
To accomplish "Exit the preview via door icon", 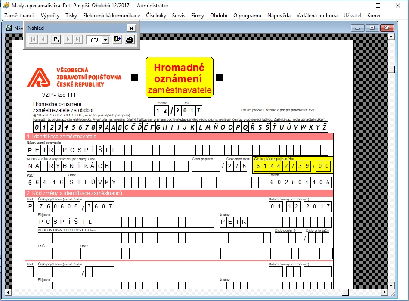I will click(118, 40).
